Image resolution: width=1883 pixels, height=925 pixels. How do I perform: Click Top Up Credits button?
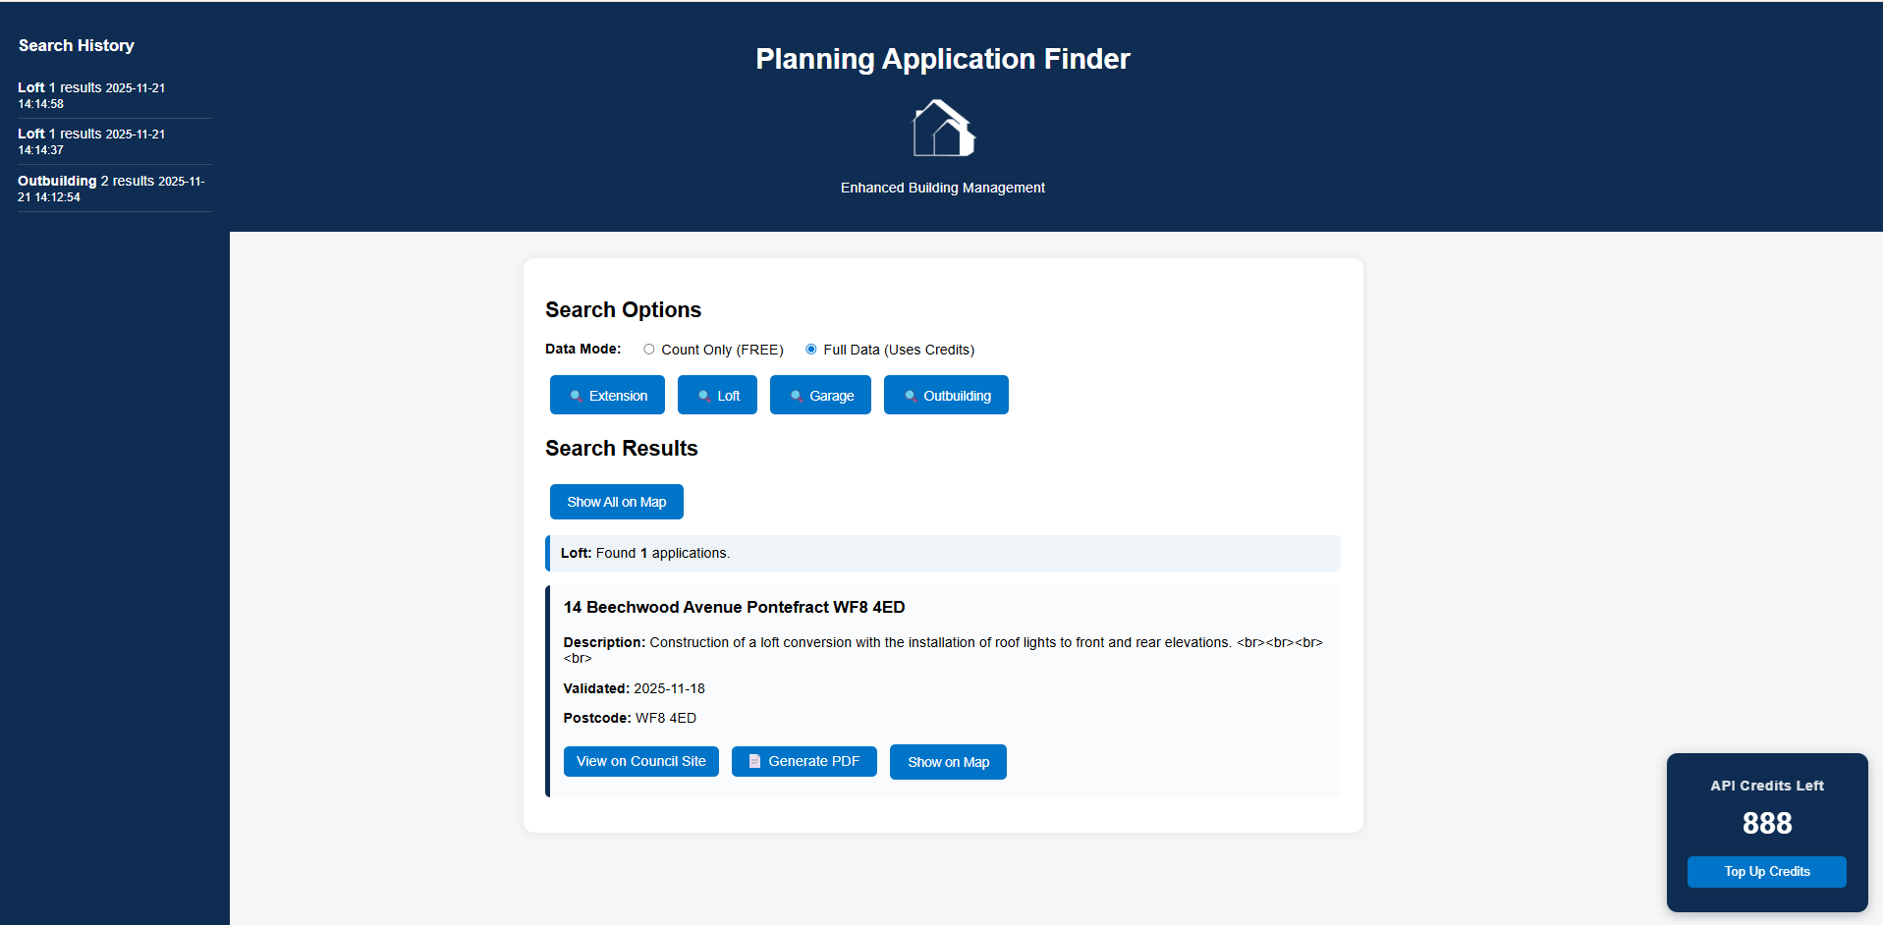[x=1766, y=872]
